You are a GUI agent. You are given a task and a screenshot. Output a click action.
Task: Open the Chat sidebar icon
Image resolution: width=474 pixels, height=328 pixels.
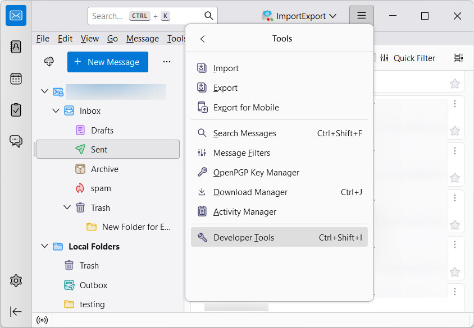coord(16,141)
